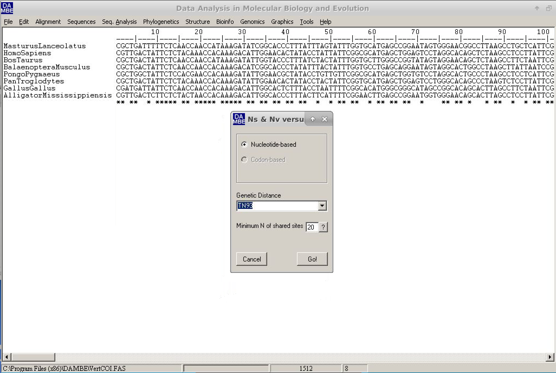This screenshot has width=556, height=373.
Task: Open the Phylogenetics menu
Action: (161, 22)
